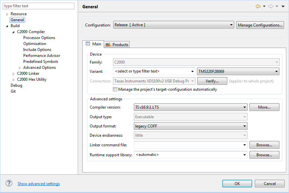Click the Manage Configurations button
This screenshot has height=193, width=289.
pyautogui.click(x=260, y=25)
